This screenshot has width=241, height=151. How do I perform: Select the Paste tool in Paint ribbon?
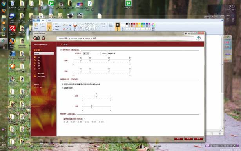(36, 26)
